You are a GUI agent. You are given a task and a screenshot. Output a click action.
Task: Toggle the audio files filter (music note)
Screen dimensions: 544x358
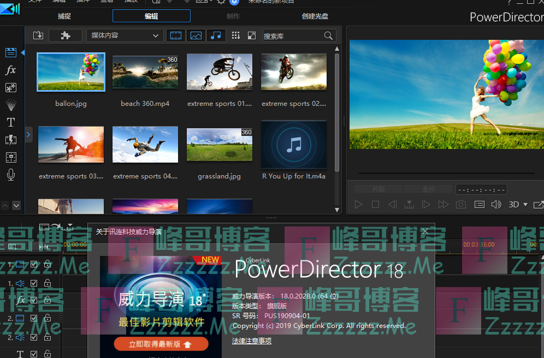tap(216, 35)
